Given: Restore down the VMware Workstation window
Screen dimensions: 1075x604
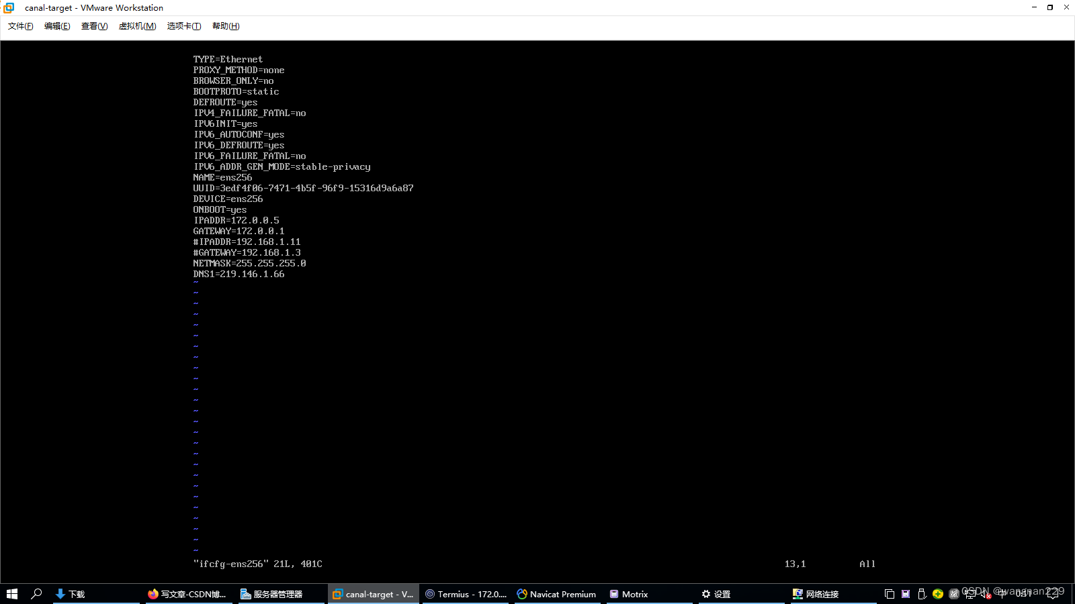Looking at the screenshot, I should click(x=1050, y=7).
